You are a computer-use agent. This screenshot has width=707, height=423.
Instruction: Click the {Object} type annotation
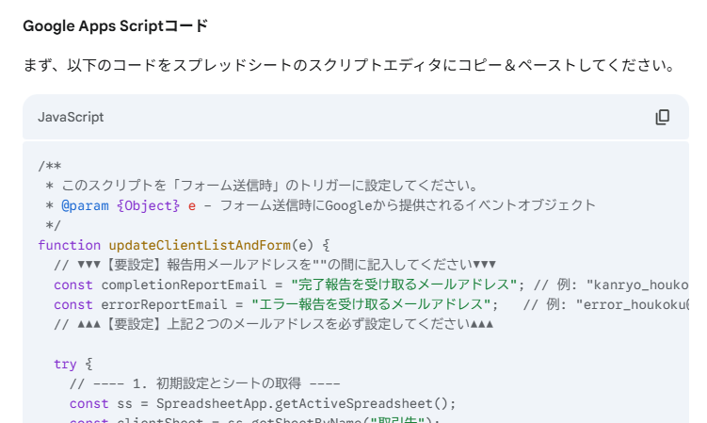(148, 206)
